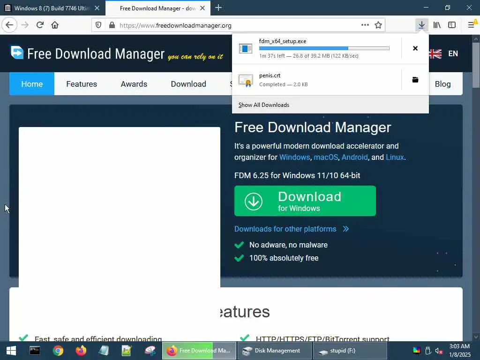Open the Library toolbar icon
This screenshot has width=480, height=360.
point(437,25)
